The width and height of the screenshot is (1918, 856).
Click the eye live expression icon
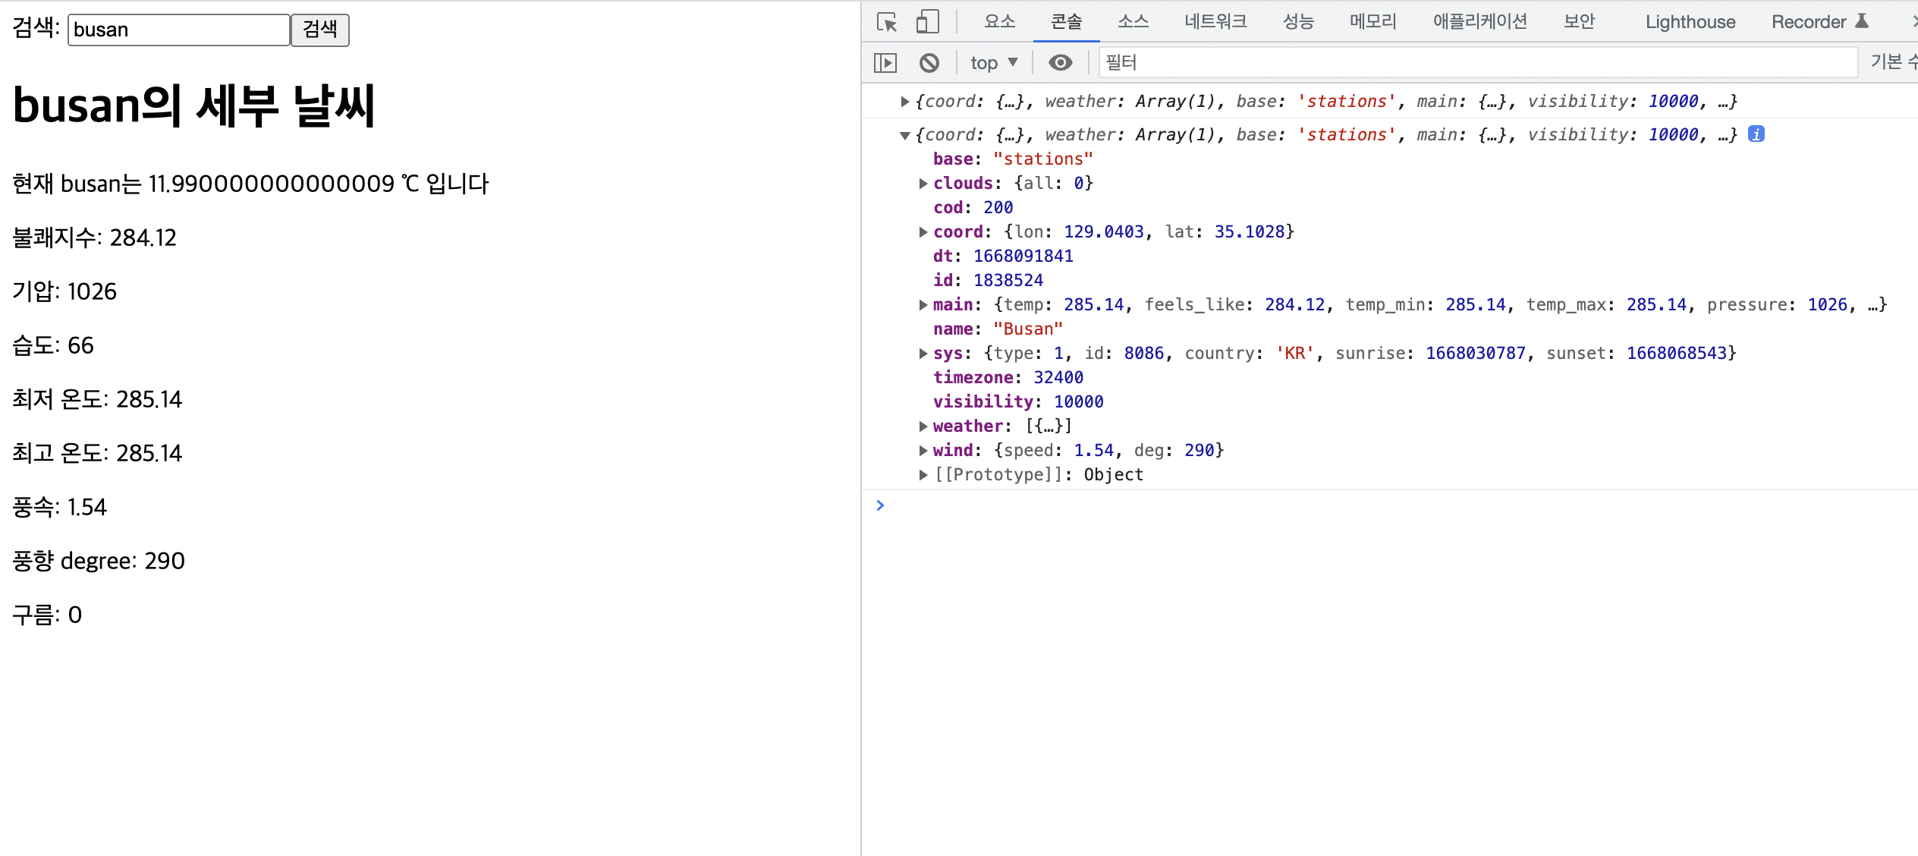(x=1061, y=63)
